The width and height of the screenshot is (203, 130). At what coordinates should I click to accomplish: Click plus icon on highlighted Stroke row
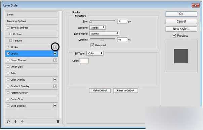(x=55, y=54)
